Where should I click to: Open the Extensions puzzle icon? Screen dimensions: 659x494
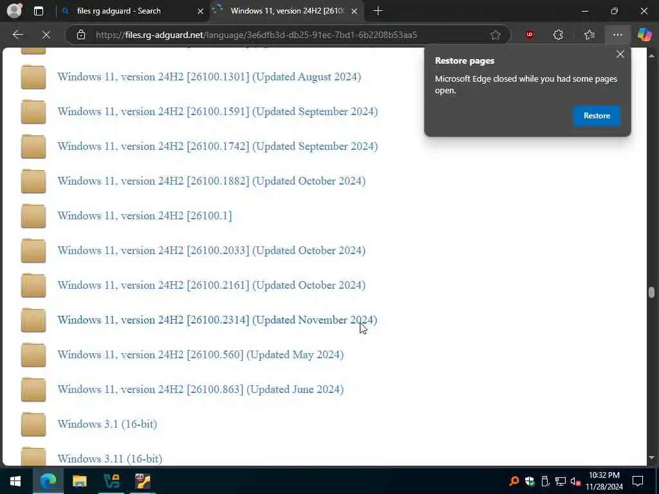point(558,35)
